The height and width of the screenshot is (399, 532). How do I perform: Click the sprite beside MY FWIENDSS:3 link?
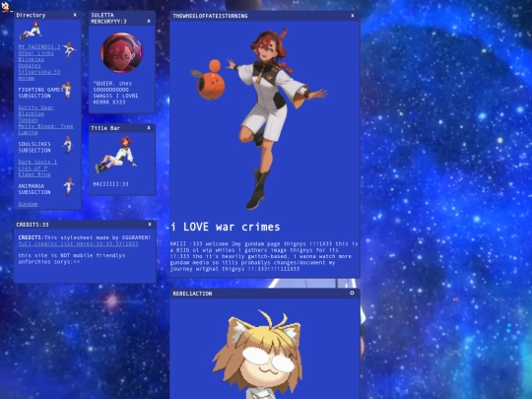[x=70, y=50]
